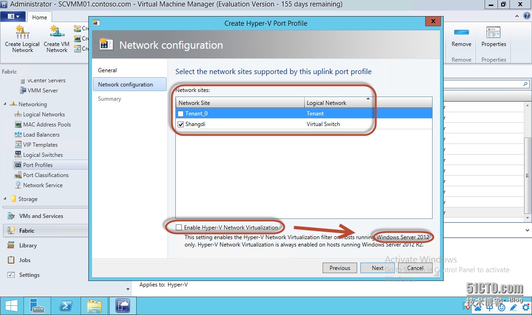Select the Shangdi network site row
Screen dimensions: 532x315
point(304,124)
